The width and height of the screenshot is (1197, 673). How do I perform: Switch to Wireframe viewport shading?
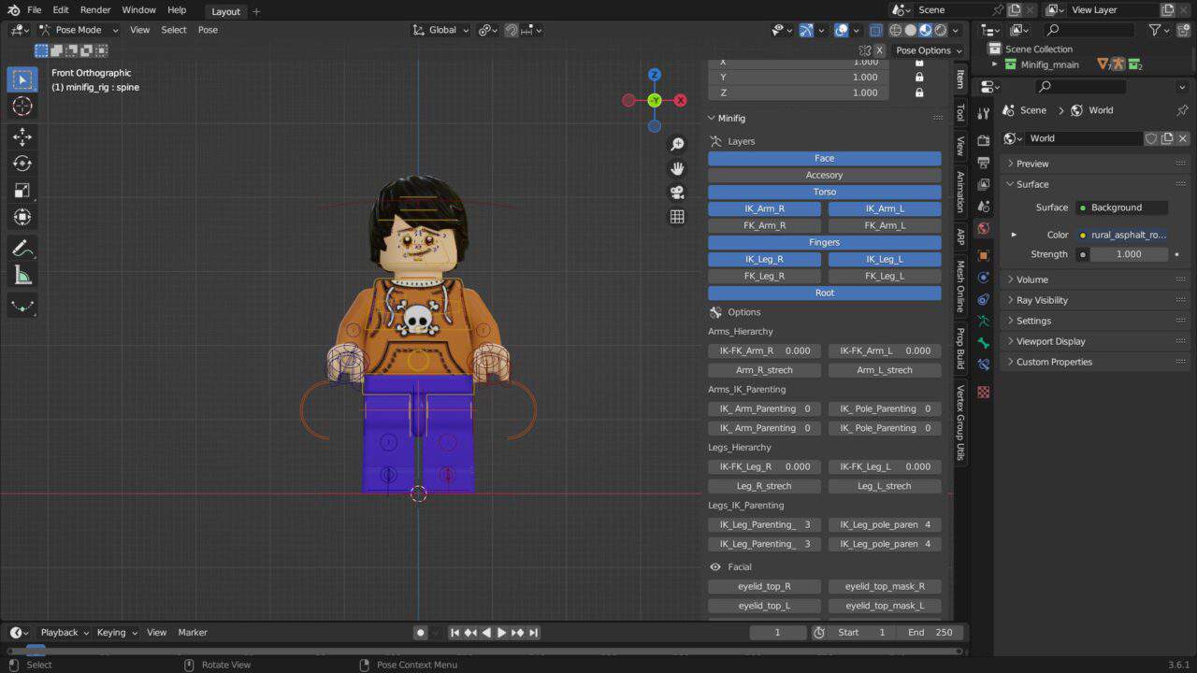click(895, 30)
